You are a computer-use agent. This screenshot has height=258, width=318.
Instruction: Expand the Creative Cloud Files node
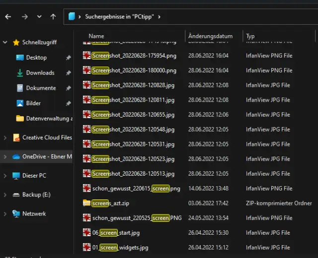(x=5, y=137)
